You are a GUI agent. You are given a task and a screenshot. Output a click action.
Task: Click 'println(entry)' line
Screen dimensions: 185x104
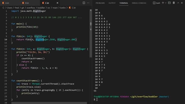pyautogui.click(x=30, y=93)
